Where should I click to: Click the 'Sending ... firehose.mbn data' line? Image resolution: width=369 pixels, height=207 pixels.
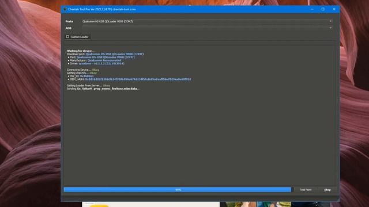point(103,89)
